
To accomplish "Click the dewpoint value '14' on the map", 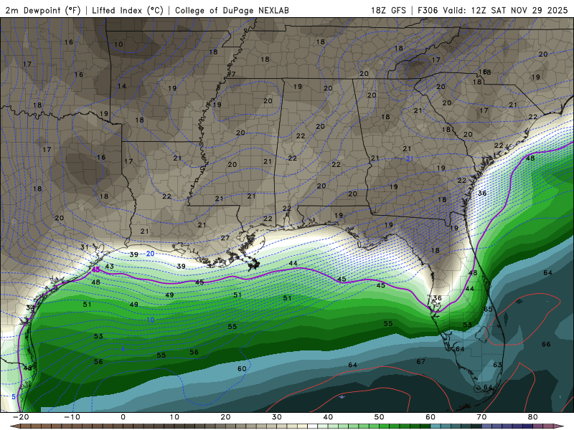I will pyautogui.click(x=121, y=86).
